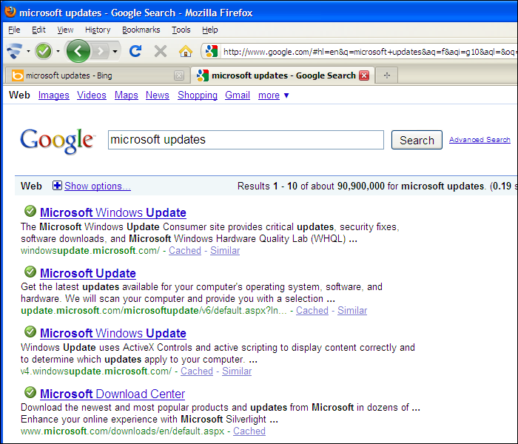Open Similar link for v4.windowsupdate.microsoft.com
The height and width of the screenshot is (444, 518).
pos(237,371)
